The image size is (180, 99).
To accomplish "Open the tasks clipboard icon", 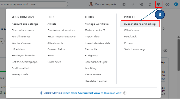I will point(124,4).
